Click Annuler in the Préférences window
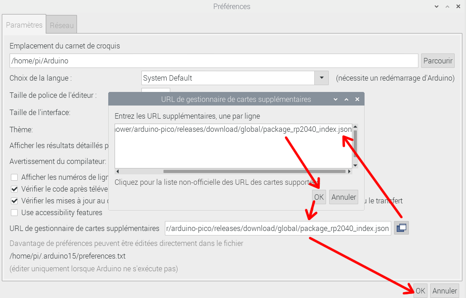 point(445,291)
